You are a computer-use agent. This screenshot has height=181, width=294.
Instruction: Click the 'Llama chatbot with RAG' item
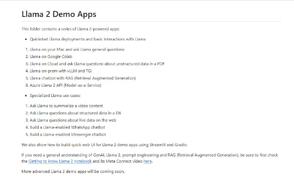(x=83, y=78)
